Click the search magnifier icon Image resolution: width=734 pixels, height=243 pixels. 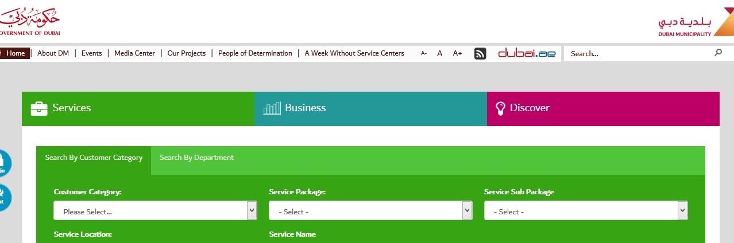718,53
